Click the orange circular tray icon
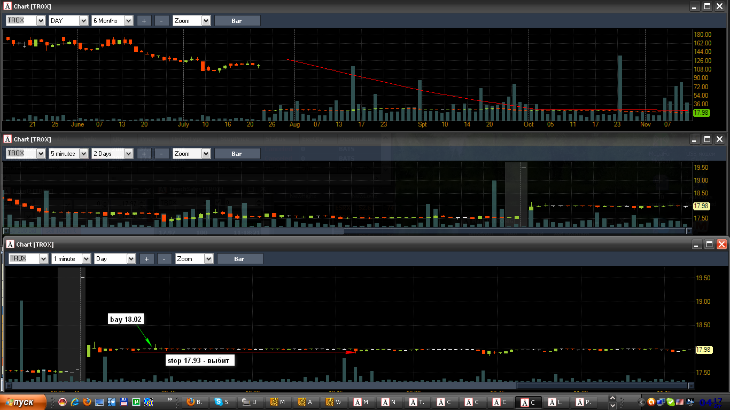 click(x=651, y=402)
